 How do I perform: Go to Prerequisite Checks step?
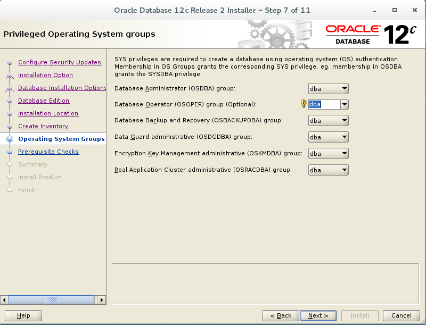point(48,152)
